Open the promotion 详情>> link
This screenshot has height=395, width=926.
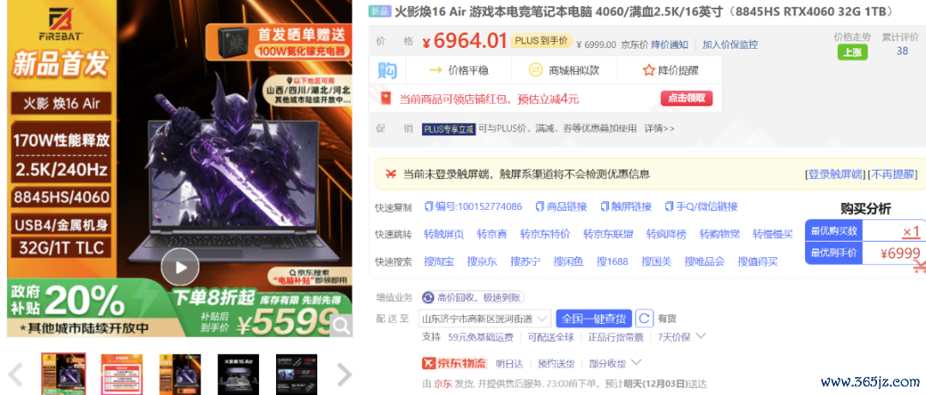click(659, 129)
